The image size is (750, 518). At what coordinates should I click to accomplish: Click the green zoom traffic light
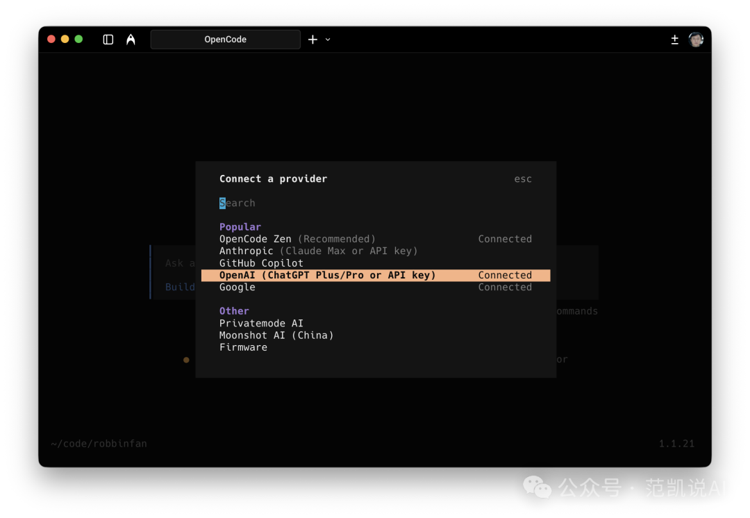click(x=78, y=40)
